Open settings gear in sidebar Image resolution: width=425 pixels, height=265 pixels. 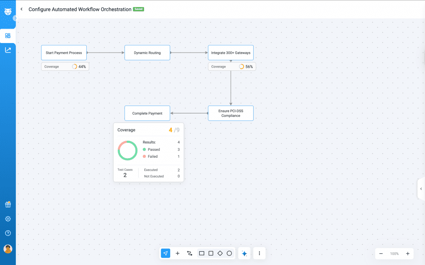coord(8,219)
